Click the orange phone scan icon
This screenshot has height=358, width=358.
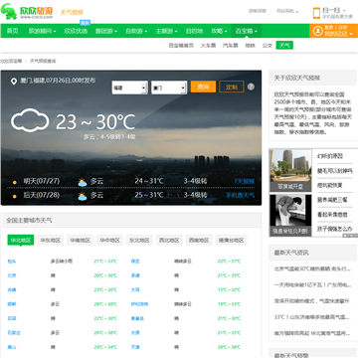pos(316,13)
